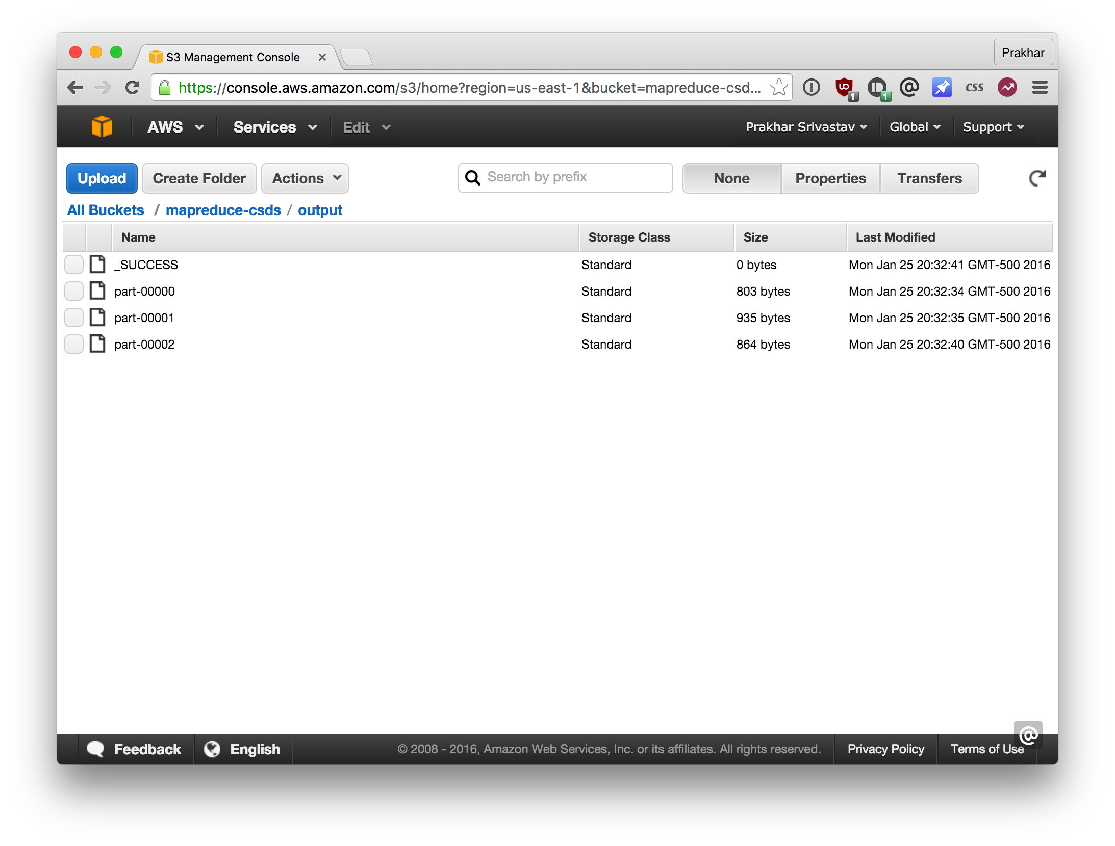Expand the Prakhar Srivastav account menu
Viewport: 1115px width, 846px height.
[806, 127]
